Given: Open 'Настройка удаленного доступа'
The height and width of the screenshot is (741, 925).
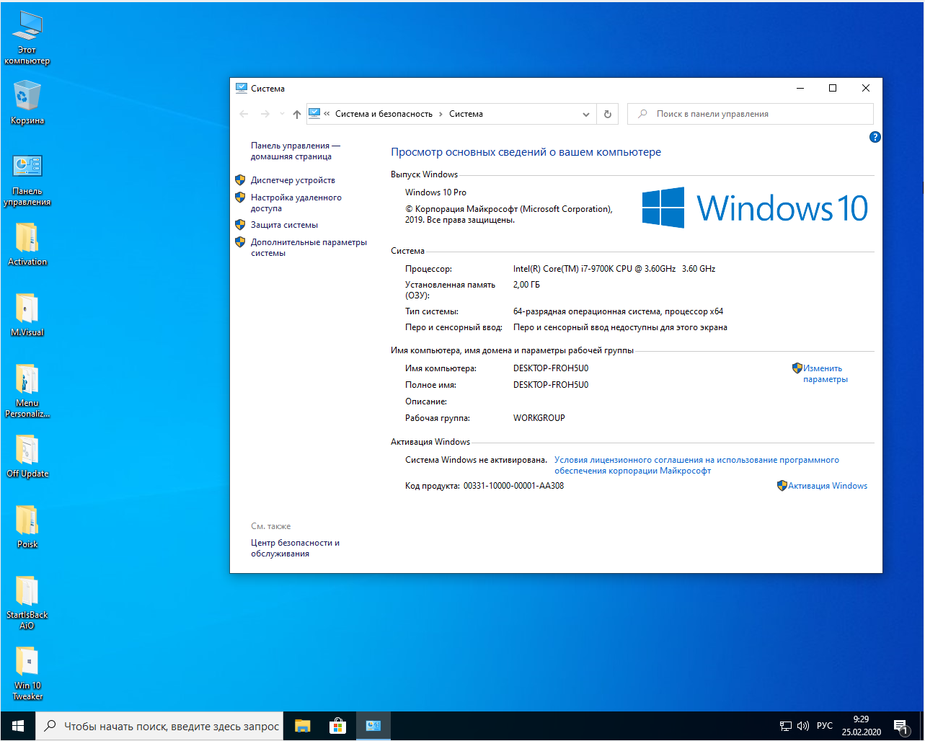Looking at the screenshot, I should [x=296, y=203].
